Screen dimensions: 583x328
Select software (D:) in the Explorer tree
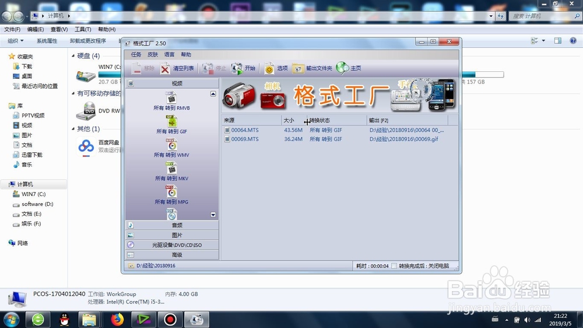37,204
